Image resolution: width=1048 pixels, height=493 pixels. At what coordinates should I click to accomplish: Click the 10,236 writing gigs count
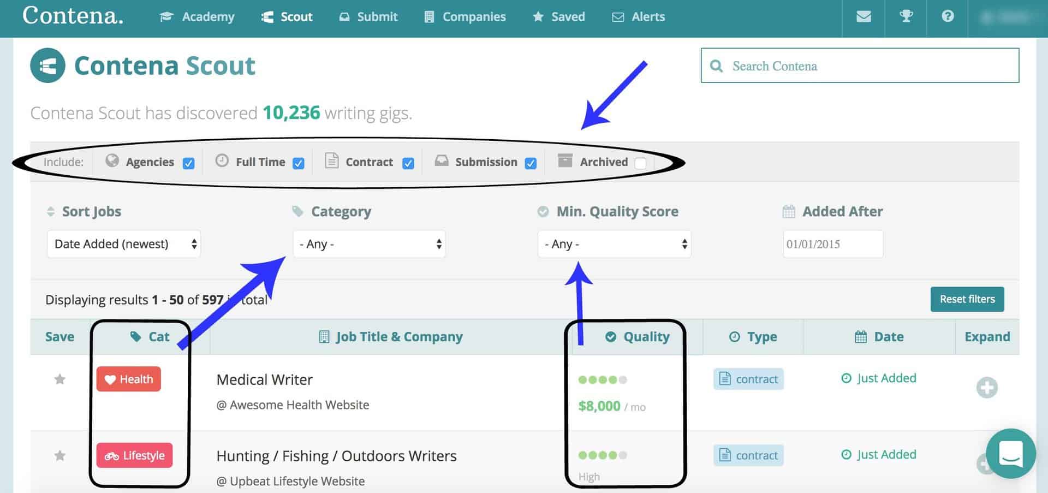(291, 112)
